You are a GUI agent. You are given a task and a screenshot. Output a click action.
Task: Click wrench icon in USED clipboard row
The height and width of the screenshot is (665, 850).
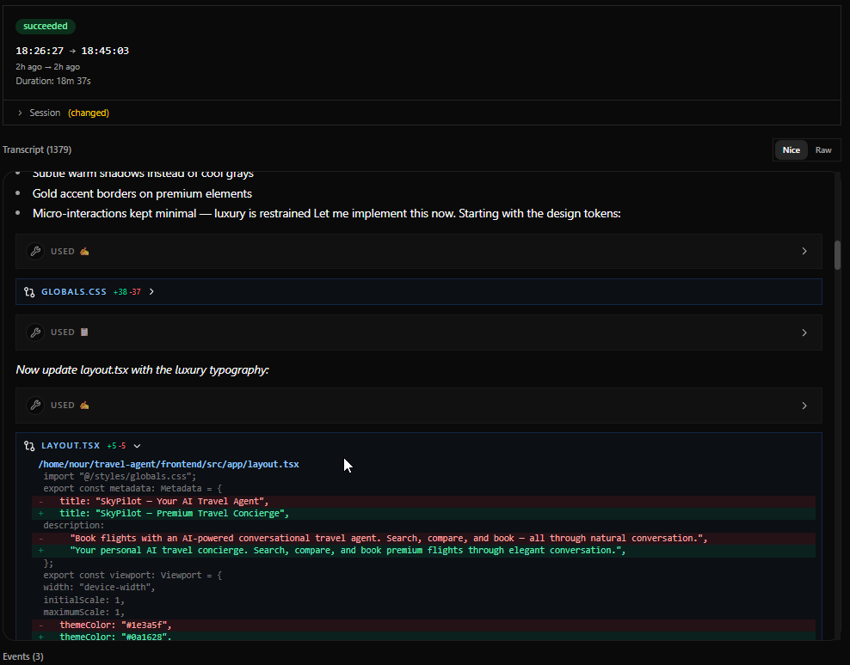(35, 332)
